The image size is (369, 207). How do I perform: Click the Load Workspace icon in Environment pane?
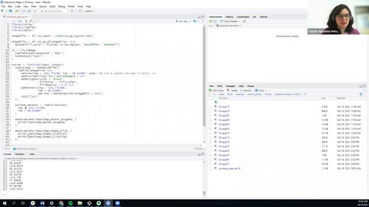pos(210,21)
